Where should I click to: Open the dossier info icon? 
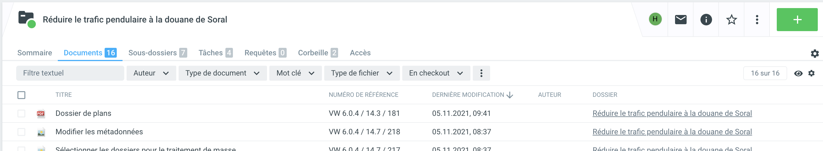706,19
